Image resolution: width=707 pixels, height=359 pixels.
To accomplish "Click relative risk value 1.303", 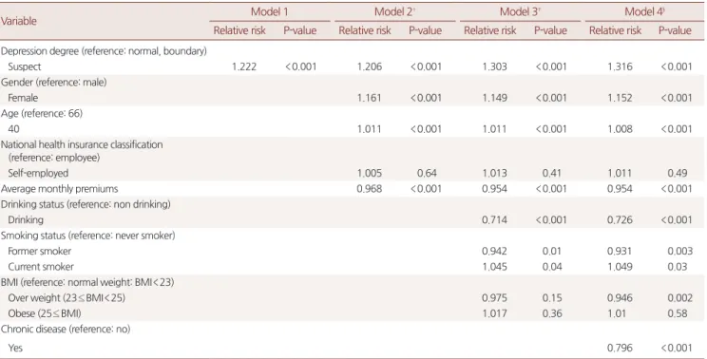I will tap(495, 66).
